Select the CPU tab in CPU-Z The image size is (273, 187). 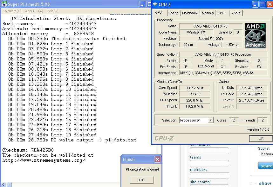(x=159, y=12)
